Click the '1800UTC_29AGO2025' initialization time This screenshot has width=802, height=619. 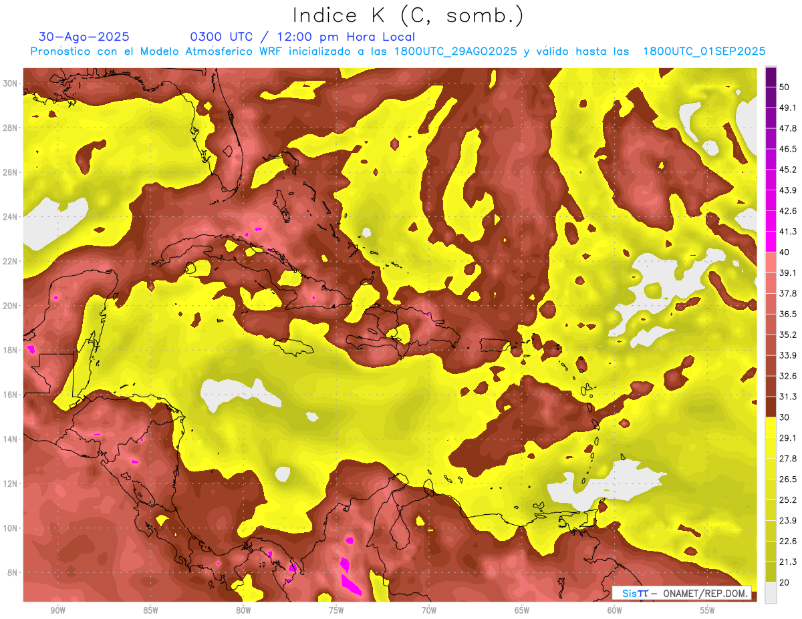pos(456,51)
